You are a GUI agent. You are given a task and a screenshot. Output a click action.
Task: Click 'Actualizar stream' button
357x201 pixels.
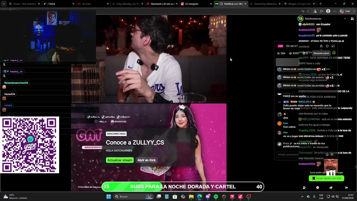click(120, 160)
